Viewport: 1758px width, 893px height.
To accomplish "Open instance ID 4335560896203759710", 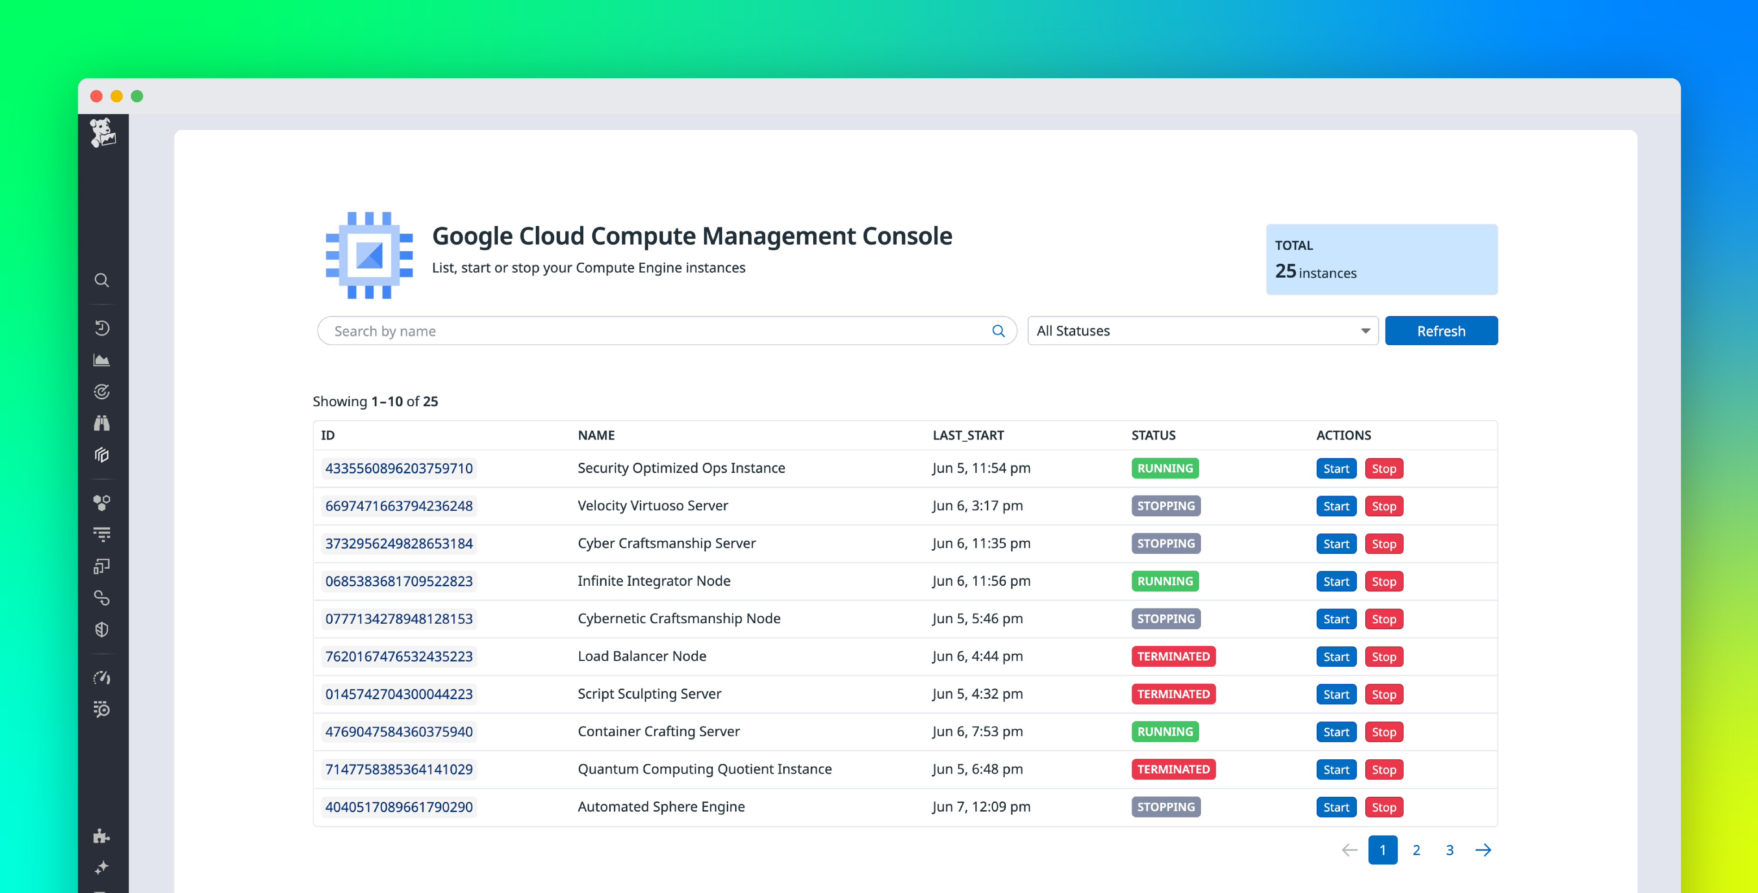I will pos(398,468).
